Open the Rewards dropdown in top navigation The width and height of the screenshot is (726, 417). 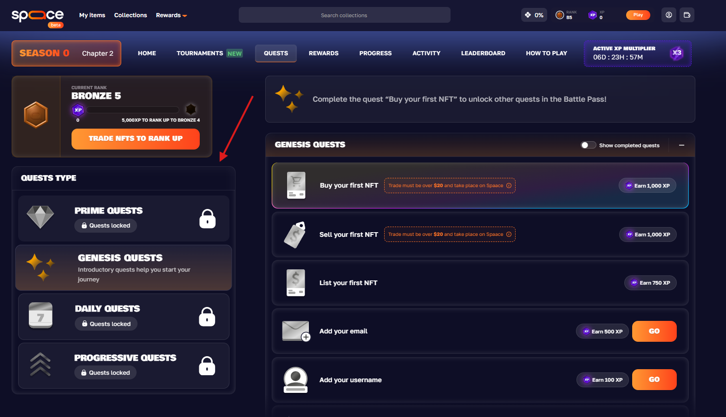coord(171,15)
